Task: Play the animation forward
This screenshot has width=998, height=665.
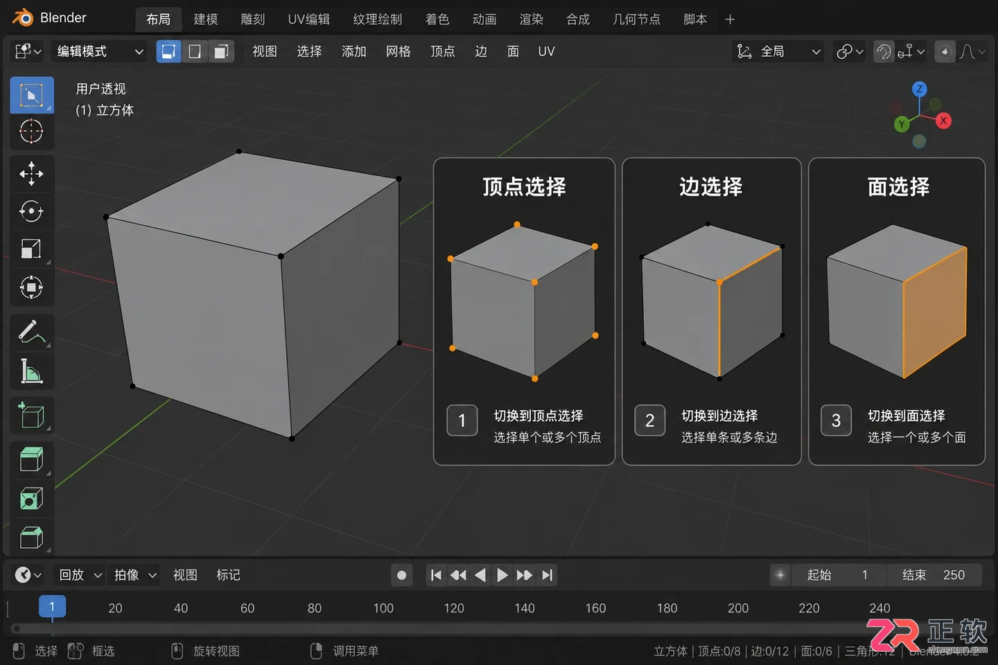Action: pyautogui.click(x=502, y=575)
